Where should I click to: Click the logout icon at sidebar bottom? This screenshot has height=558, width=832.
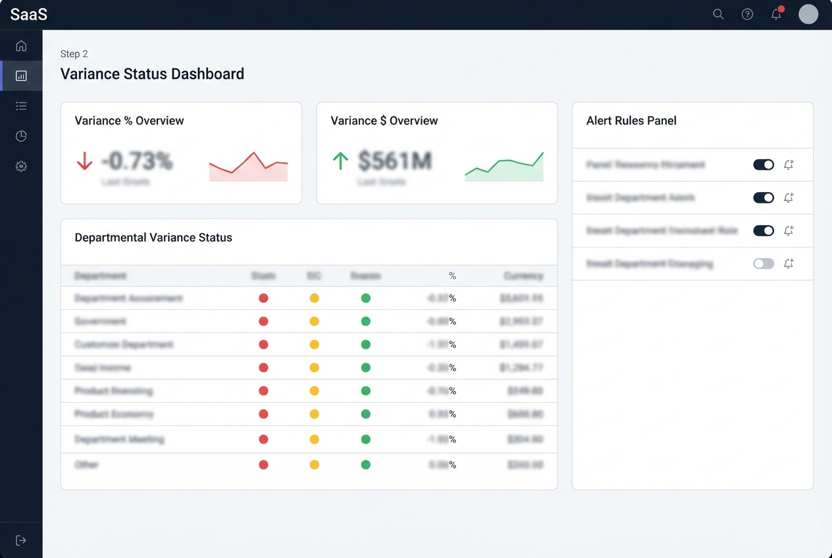21,540
